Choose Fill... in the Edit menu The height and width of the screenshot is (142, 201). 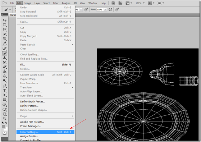coord(45,65)
